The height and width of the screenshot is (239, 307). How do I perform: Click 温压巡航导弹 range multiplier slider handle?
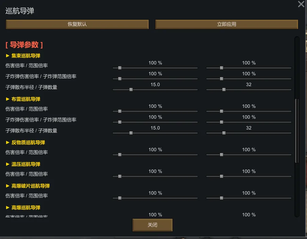click(x=221, y=176)
